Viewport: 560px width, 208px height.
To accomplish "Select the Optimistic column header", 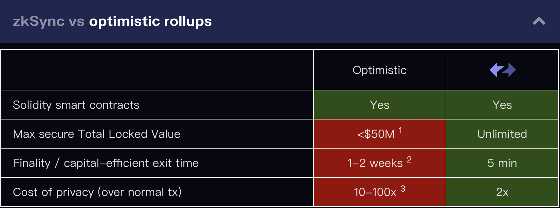I will click(379, 70).
